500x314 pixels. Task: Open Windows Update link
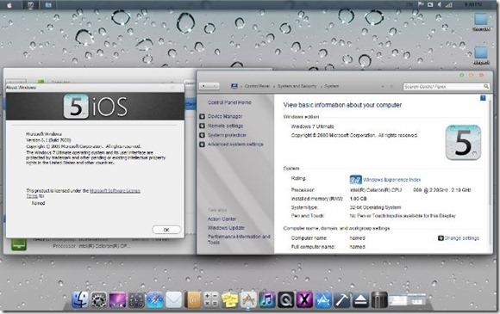click(226, 228)
